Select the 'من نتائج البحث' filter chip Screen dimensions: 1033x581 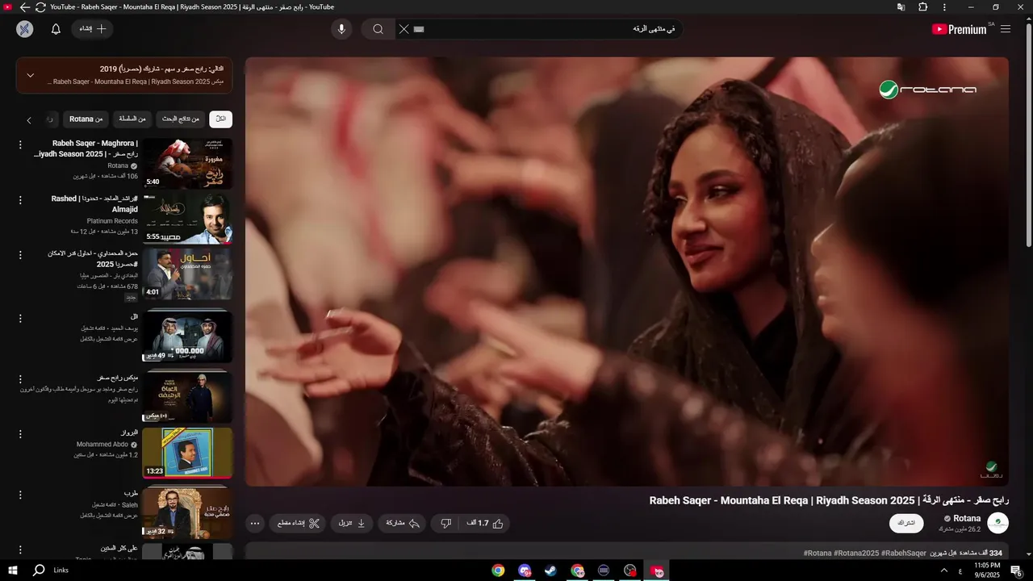(x=181, y=119)
